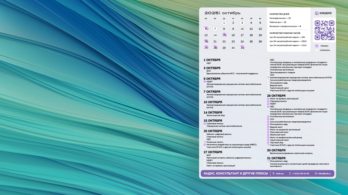The width and height of the screenshot is (348, 195).
Task: Toggle the marker beside Экологический сбор
Action: pos(205,116)
